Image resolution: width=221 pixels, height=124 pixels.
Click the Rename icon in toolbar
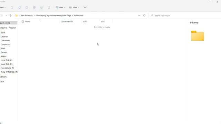(34, 8)
